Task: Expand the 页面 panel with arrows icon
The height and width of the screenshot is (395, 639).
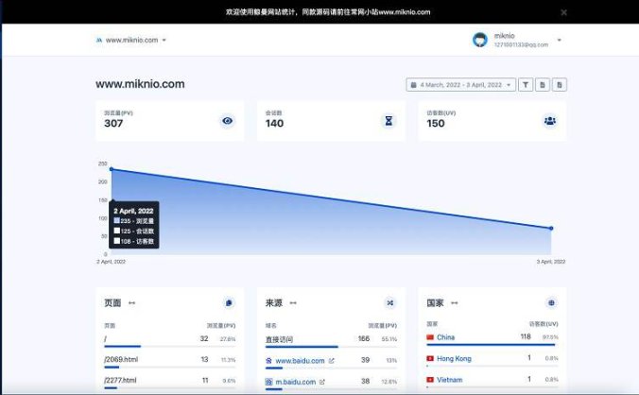Action: tap(131, 303)
